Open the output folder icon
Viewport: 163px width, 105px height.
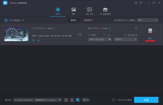tap(66, 100)
